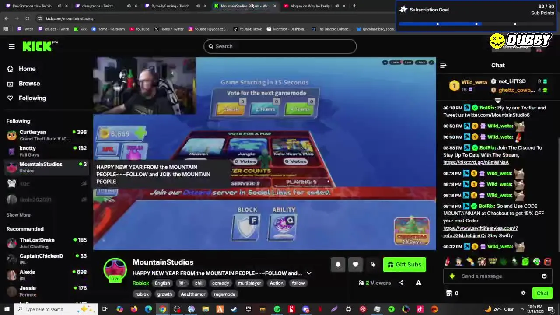Mute the RymedyGaming Twitch tab
The height and width of the screenshot is (315, 560).
(x=198, y=6)
